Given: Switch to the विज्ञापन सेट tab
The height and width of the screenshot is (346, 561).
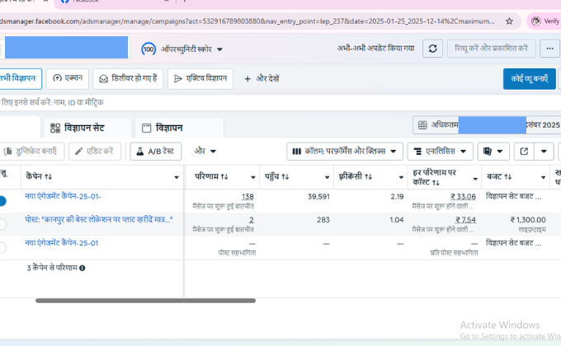Looking at the screenshot, I should tap(89, 128).
